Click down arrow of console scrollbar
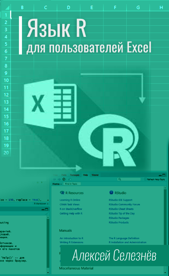 48,273
